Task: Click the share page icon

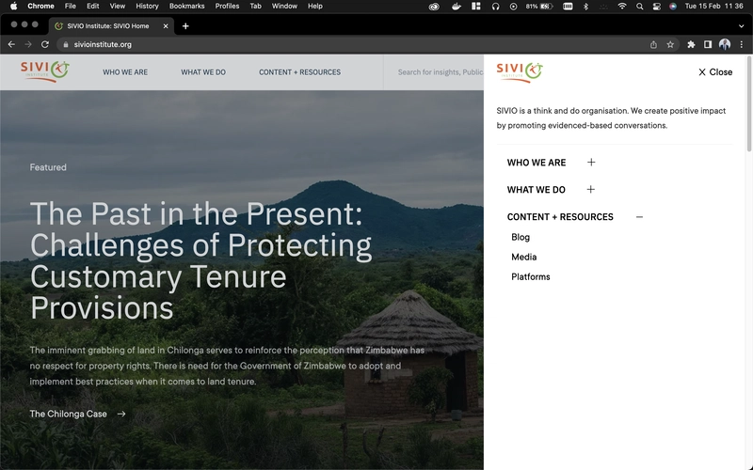Action: (x=653, y=44)
